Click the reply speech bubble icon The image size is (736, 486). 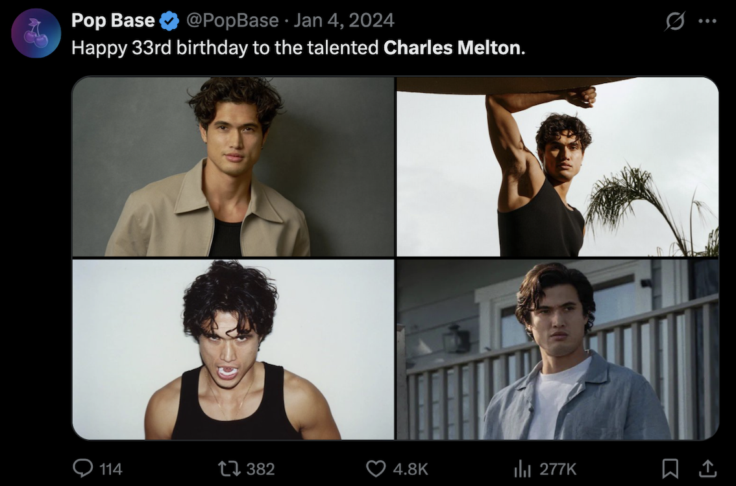point(82,468)
